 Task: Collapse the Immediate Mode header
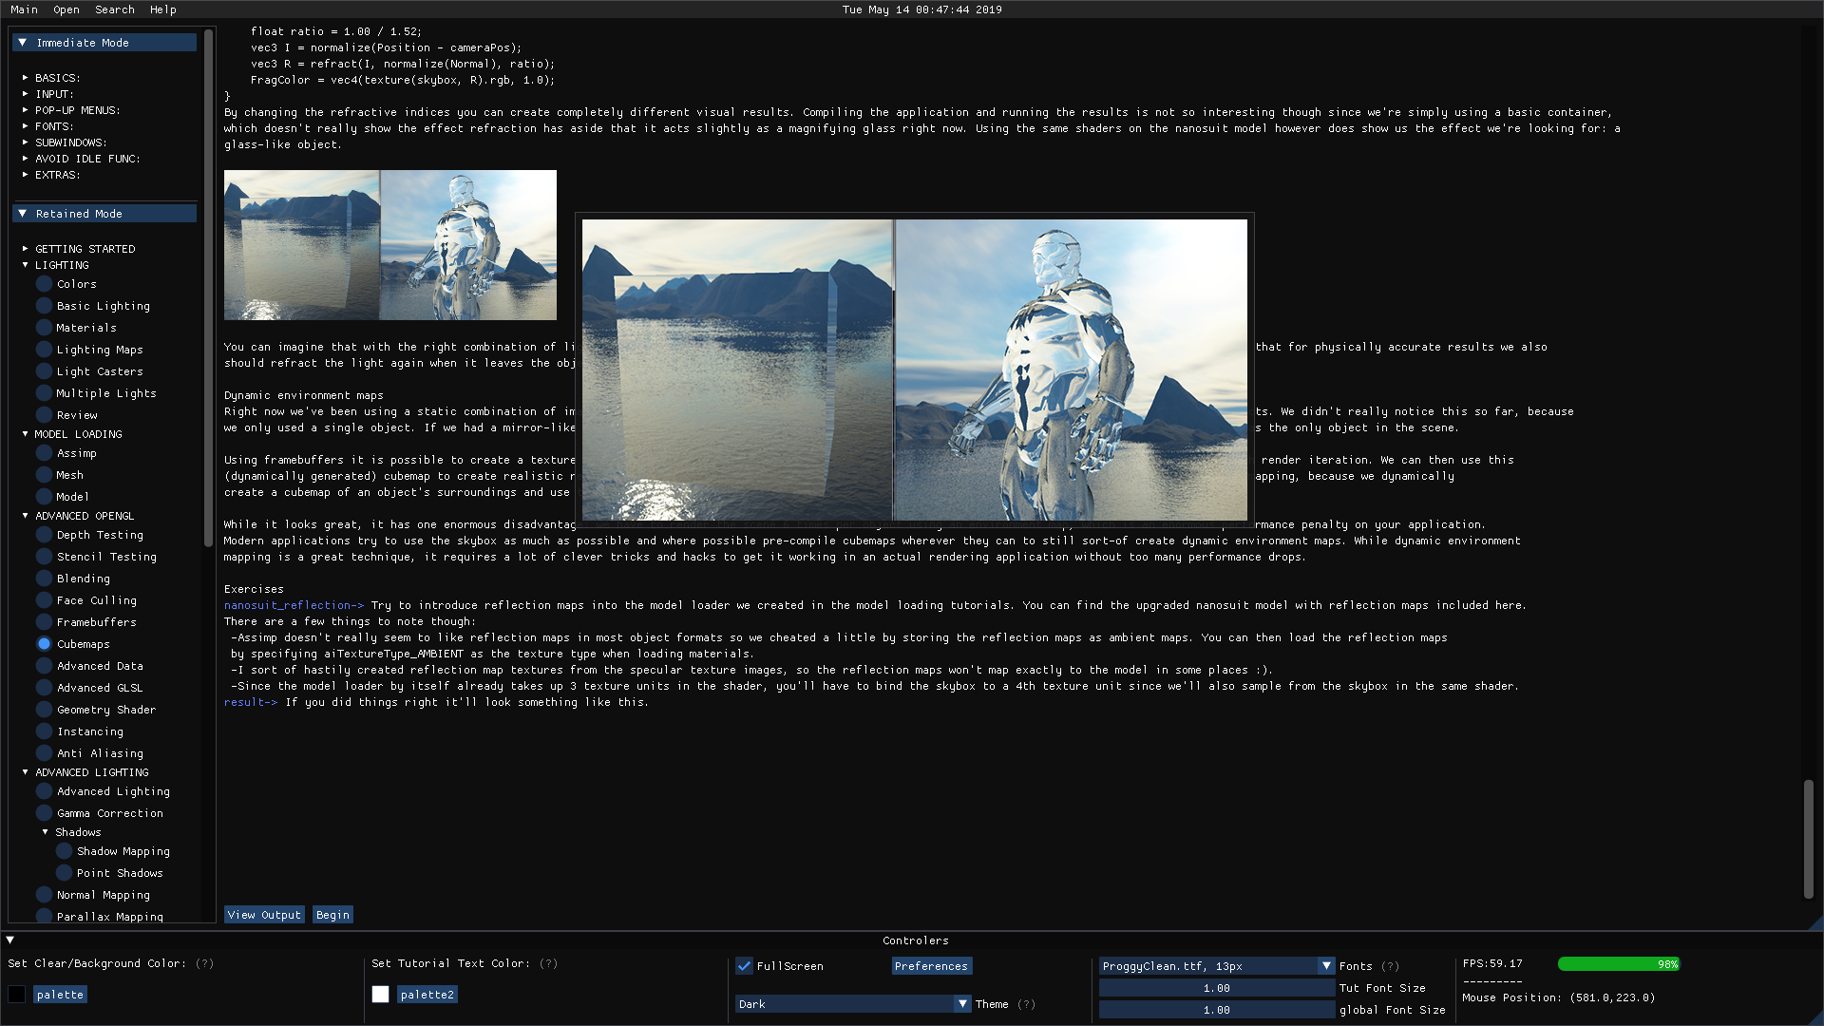[x=22, y=43]
